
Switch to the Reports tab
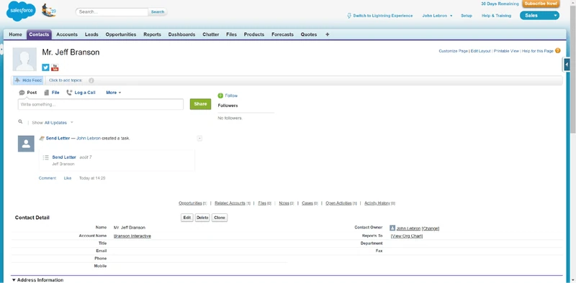(152, 34)
